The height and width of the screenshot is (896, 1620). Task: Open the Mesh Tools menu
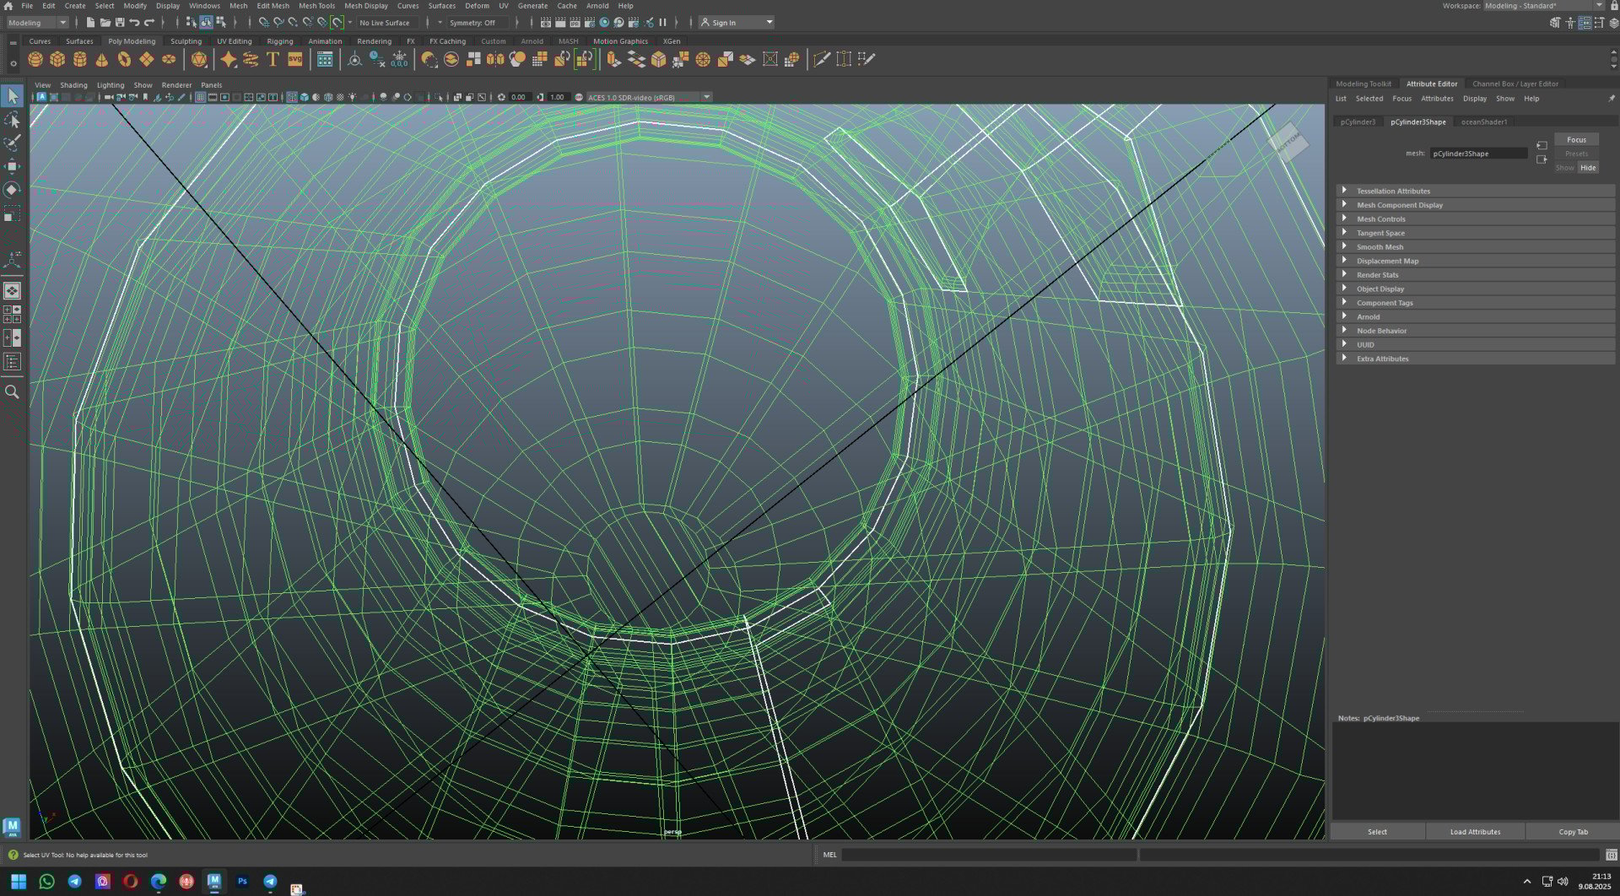[316, 6]
